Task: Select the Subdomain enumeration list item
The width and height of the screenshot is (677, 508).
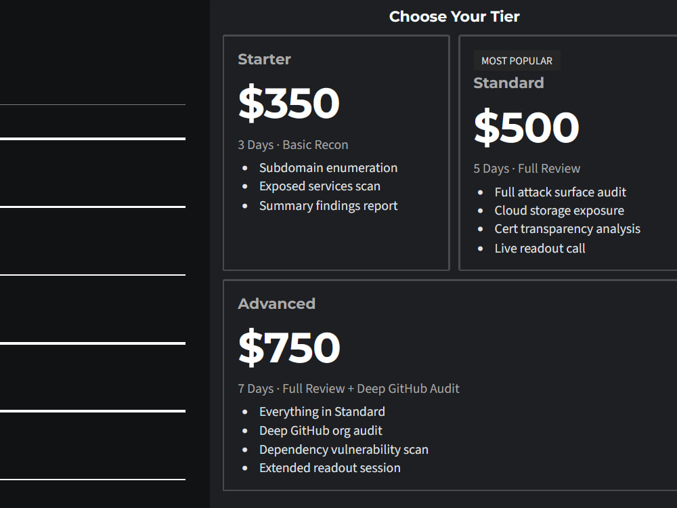Action: 328,167
